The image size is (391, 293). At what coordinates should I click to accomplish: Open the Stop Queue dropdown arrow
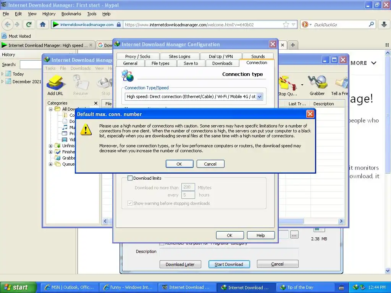pyautogui.click(x=302, y=85)
